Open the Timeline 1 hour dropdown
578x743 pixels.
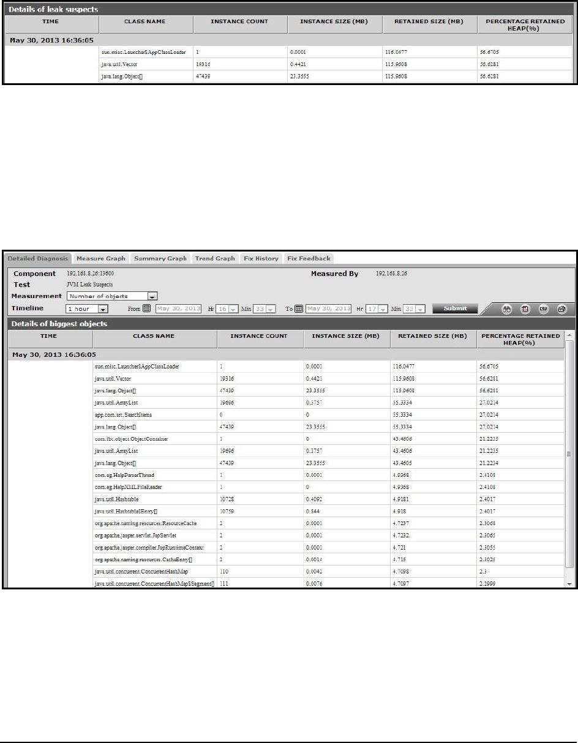click(x=87, y=308)
